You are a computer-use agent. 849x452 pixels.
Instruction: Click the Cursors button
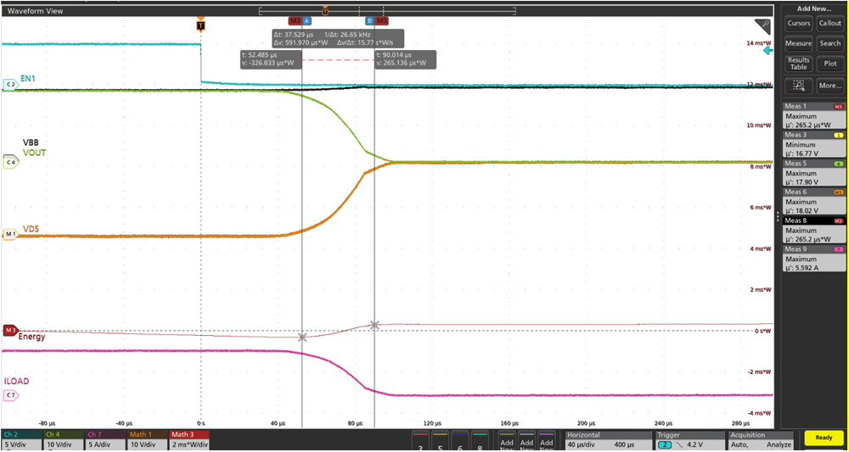click(x=798, y=23)
